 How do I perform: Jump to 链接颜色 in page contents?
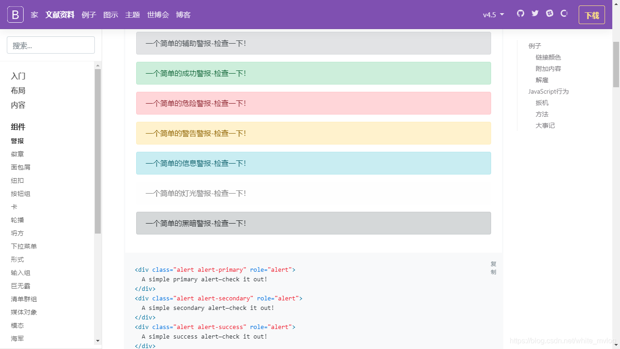coord(548,57)
